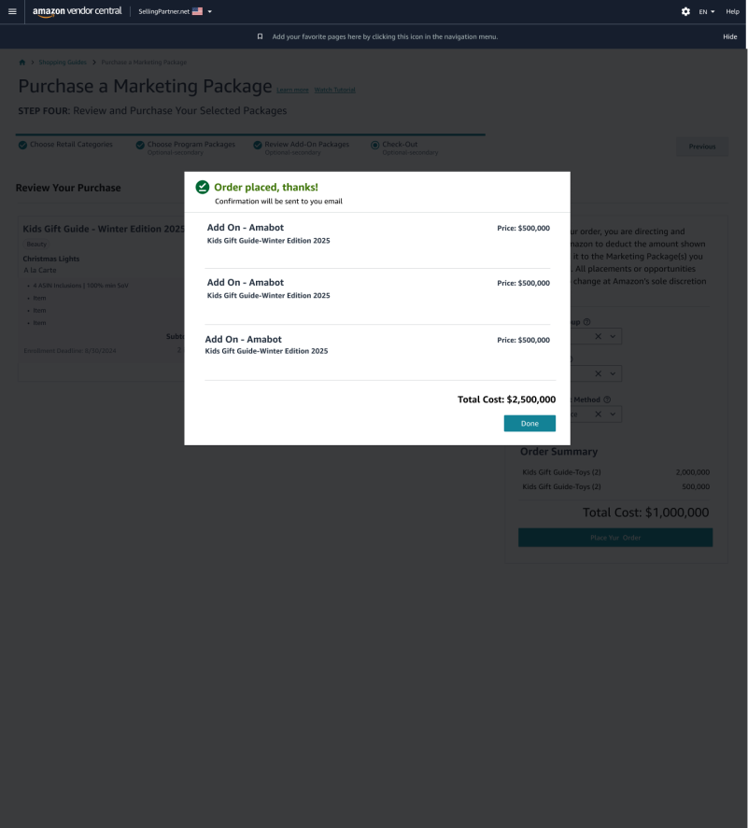Click Done in the order confirmation
748x828 pixels.
click(x=529, y=424)
